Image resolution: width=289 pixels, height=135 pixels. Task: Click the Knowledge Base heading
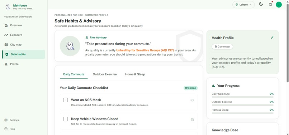pos(225,130)
